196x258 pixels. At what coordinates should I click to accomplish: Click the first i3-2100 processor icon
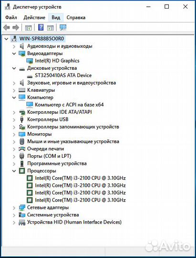pyautogui.click(x=30, y=178)
